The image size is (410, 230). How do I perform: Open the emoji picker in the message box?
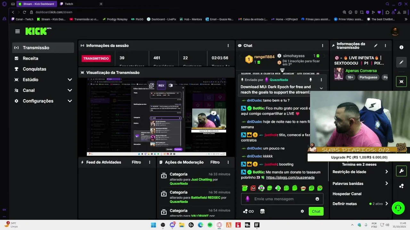[317, 199]
